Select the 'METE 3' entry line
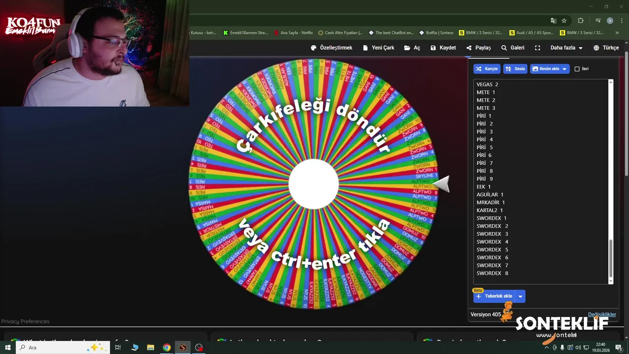 pos(486,108)
